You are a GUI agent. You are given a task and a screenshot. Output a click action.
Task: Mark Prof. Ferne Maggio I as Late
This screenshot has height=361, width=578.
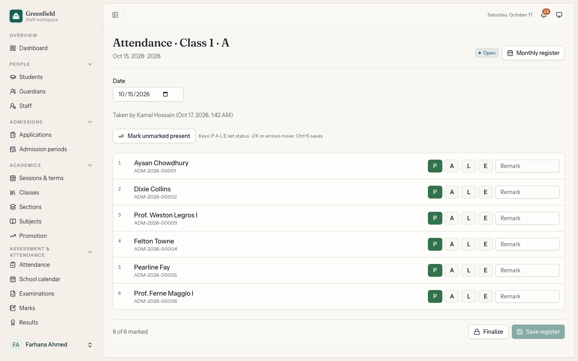(x=469, y=296)
